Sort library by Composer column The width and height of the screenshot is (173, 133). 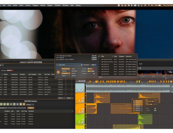click(x=14, y=74)
